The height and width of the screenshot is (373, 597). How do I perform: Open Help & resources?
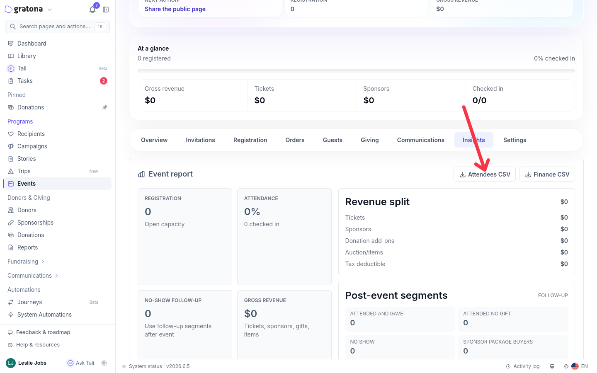click(x=34, y=345)
